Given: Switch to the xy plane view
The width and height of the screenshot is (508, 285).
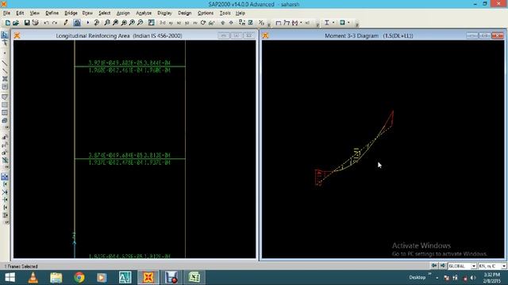Looking at the screenshot, I should tap(171, 23).
